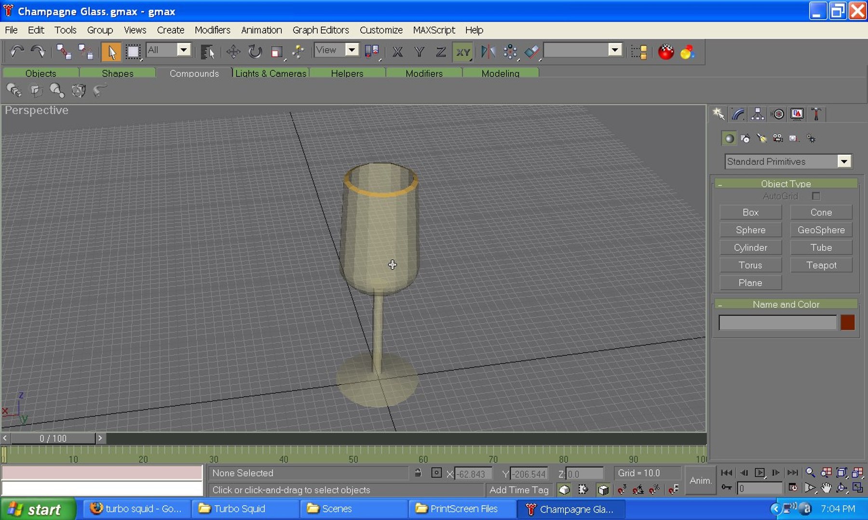
Task: Switch to the Modeling tab panel
Action: pos(501,73)
